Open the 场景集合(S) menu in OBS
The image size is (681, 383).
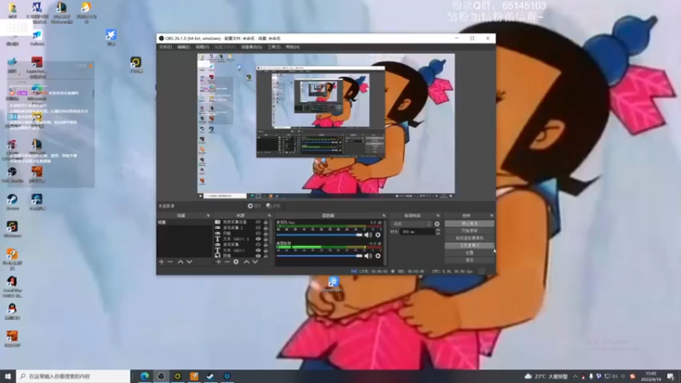pyautogui.click(x=251, y=47)
